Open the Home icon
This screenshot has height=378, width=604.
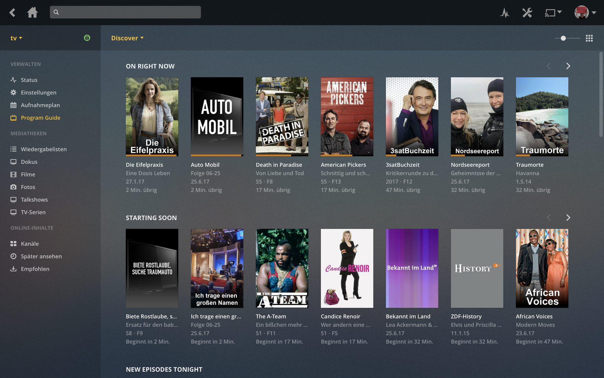[33, 12]
